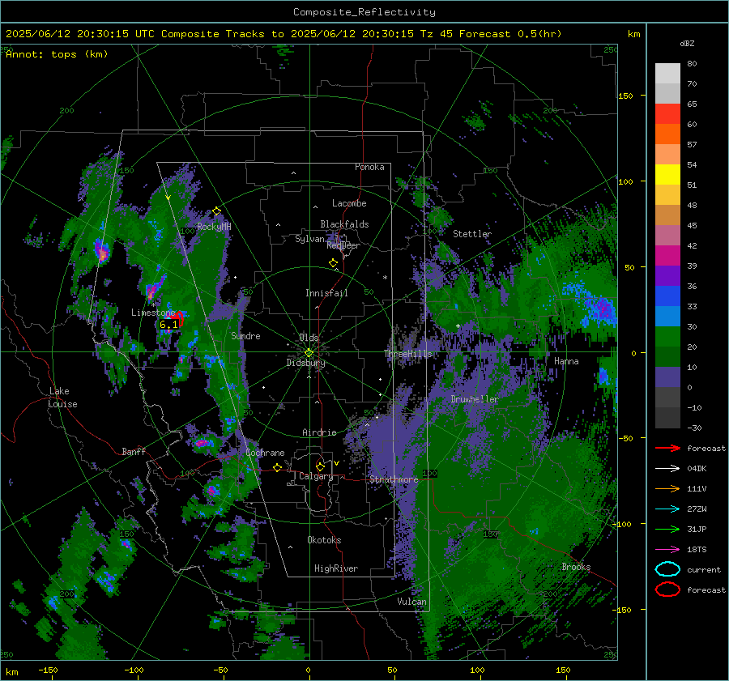Click the Stettler label

472,234
